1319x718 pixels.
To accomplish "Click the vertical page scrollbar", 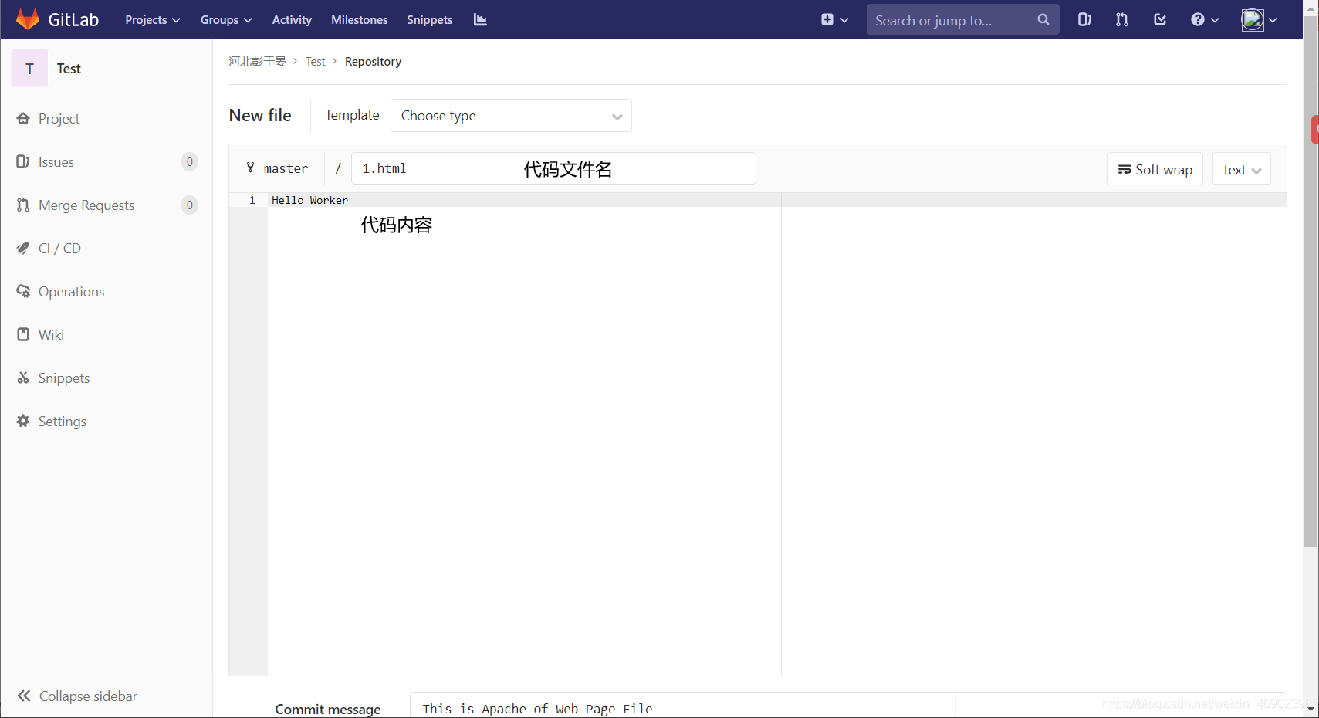I will tap(1311, 282).
